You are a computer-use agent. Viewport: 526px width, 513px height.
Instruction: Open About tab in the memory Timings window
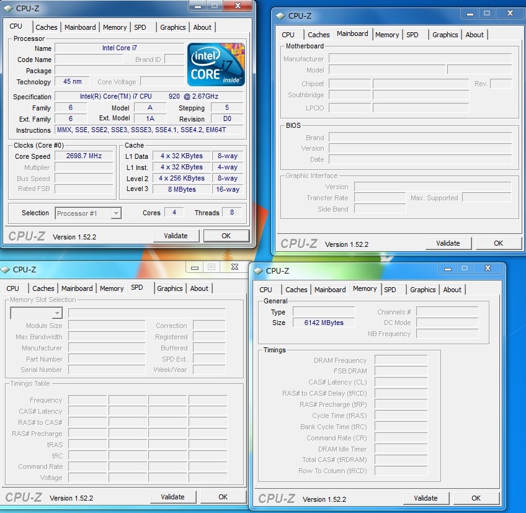[x=452, y=290]
